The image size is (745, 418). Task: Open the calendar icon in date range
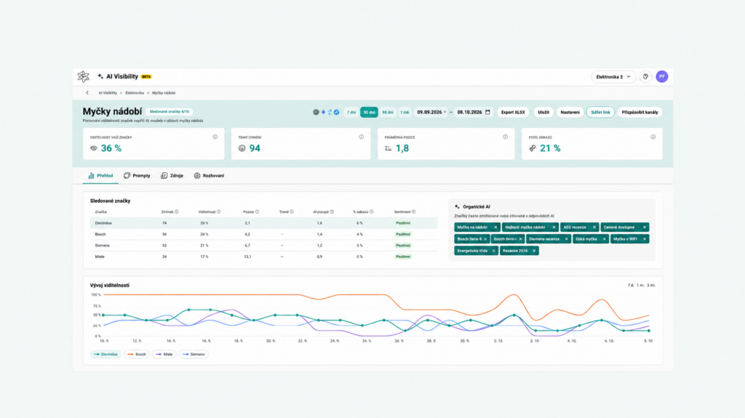click(x=487, y=112)
